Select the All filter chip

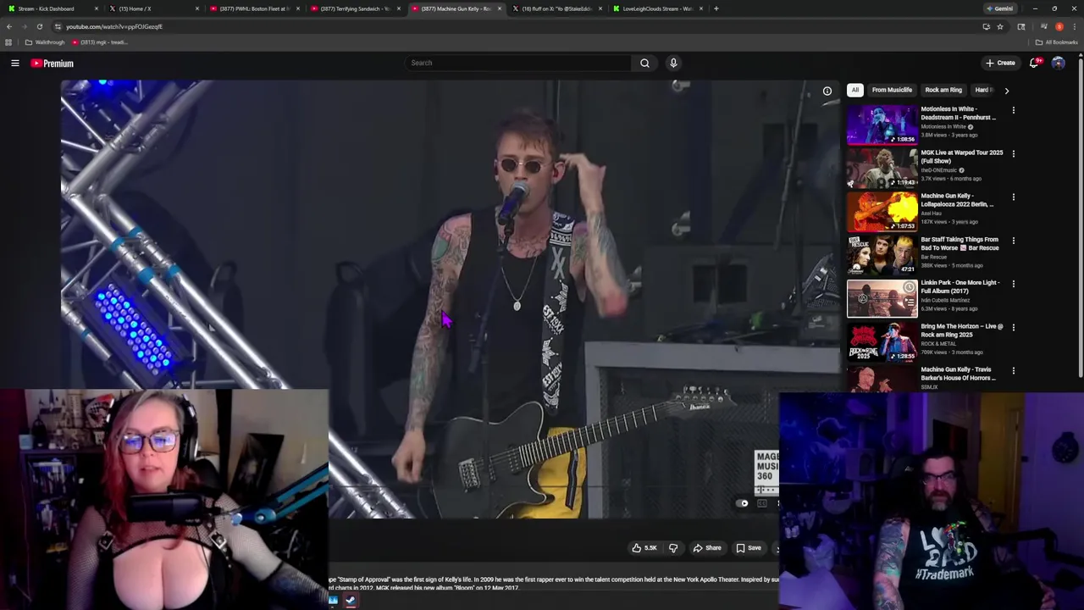[855, 90]
